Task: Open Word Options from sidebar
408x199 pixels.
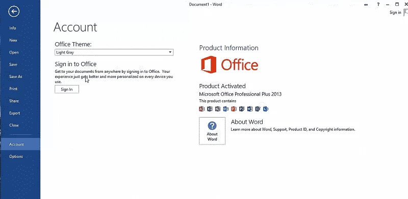Action: click(x=16, y=156)
